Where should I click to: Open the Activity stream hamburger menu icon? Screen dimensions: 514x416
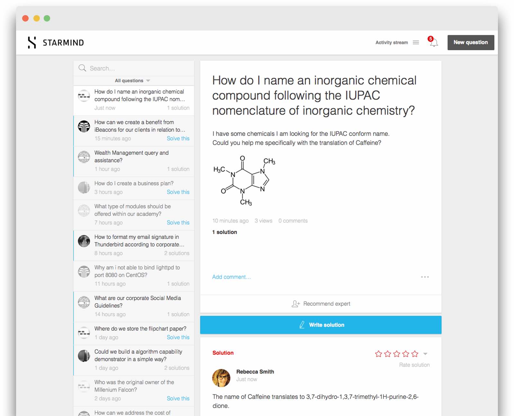(416, 42)
